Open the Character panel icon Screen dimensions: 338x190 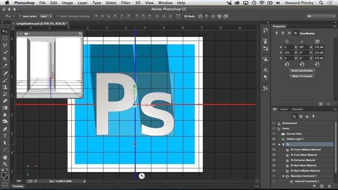pos(265,70)
